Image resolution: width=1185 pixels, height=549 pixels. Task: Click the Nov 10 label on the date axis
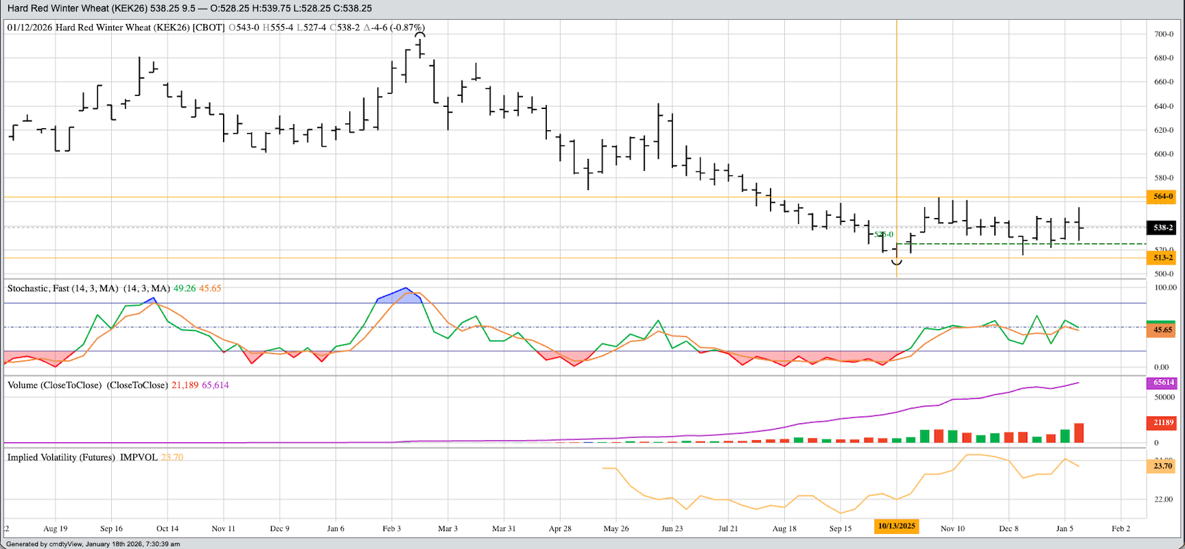click(x=952, y=528)
